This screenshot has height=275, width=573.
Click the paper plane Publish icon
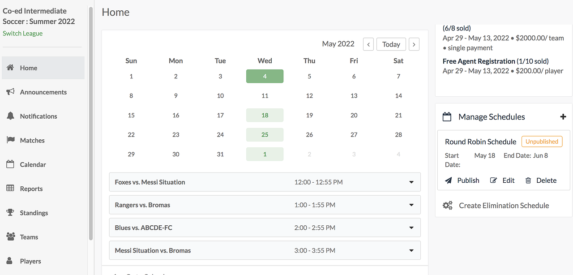(x=449, y=180)
